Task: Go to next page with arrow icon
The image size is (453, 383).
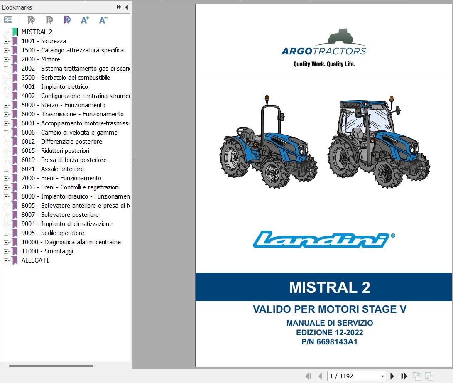Action: (392, 376)
